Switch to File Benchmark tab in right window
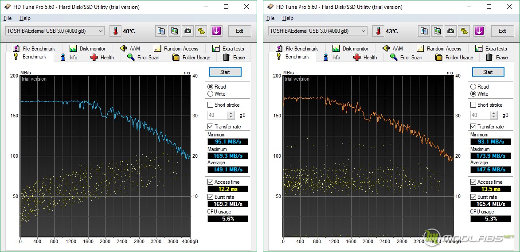This screenshot has width=520, height=252. (x=298, y=48)
